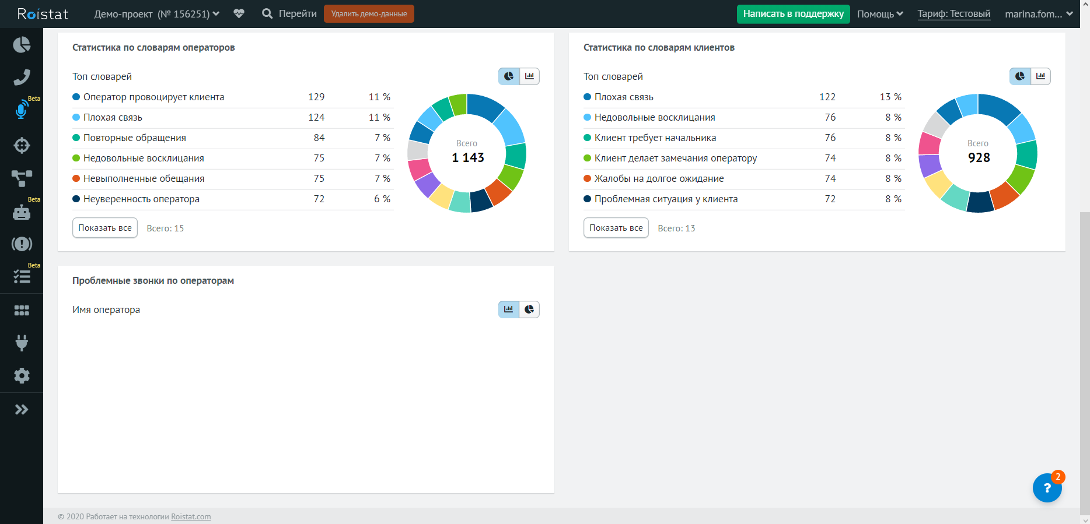Image resolution: width=1090 pixels, height=524 pixels.
Task: Open the plug integrations sidebar icon
Action: [x=22, y=343]
